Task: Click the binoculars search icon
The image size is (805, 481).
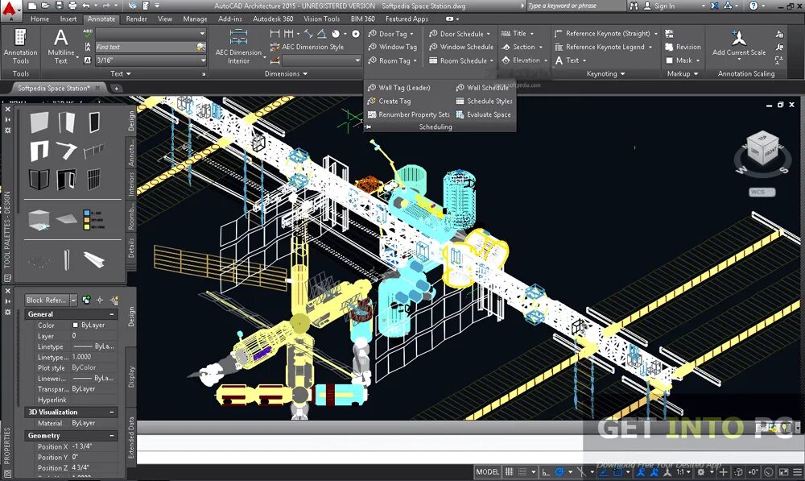Action: coord(634,6)
